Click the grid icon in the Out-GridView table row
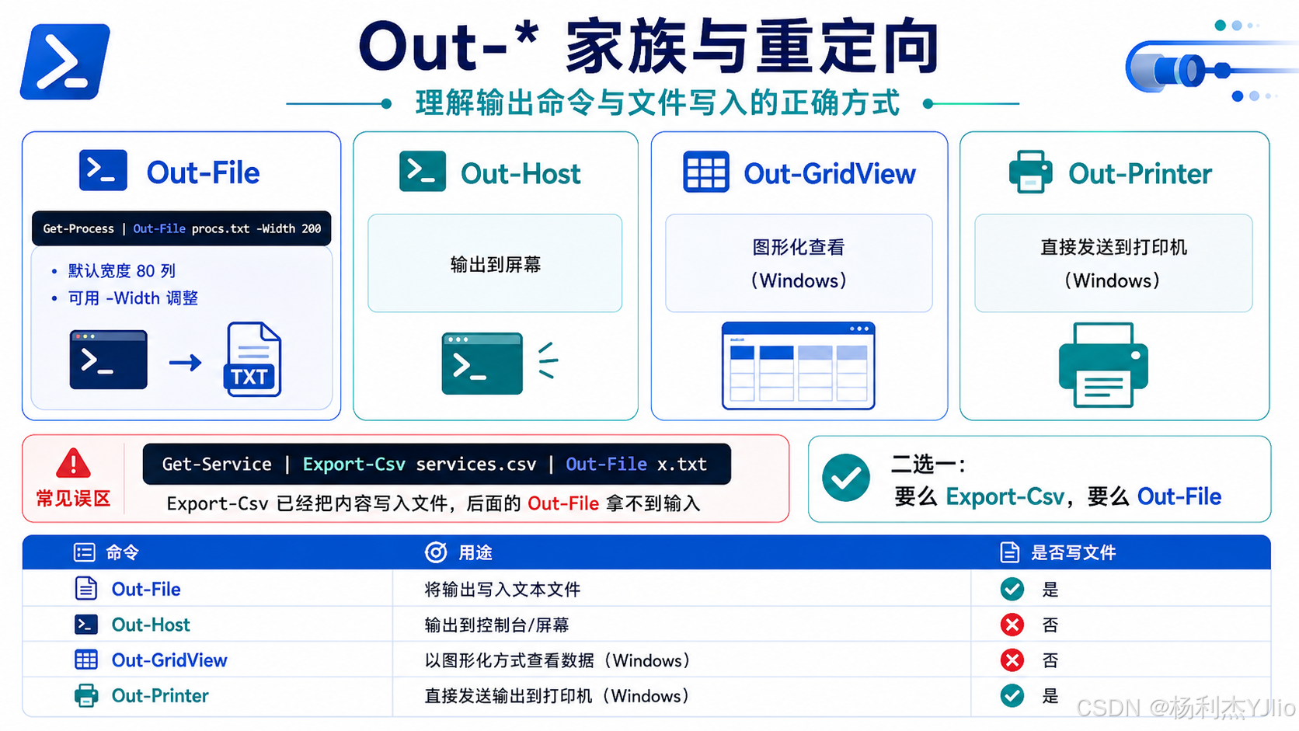 (x=86, y=660)
